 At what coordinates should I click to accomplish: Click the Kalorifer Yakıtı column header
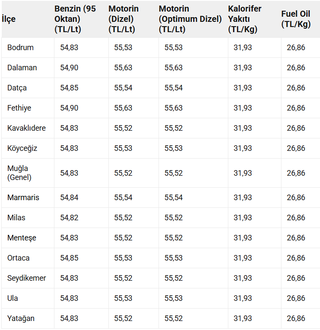pos(245,19)
